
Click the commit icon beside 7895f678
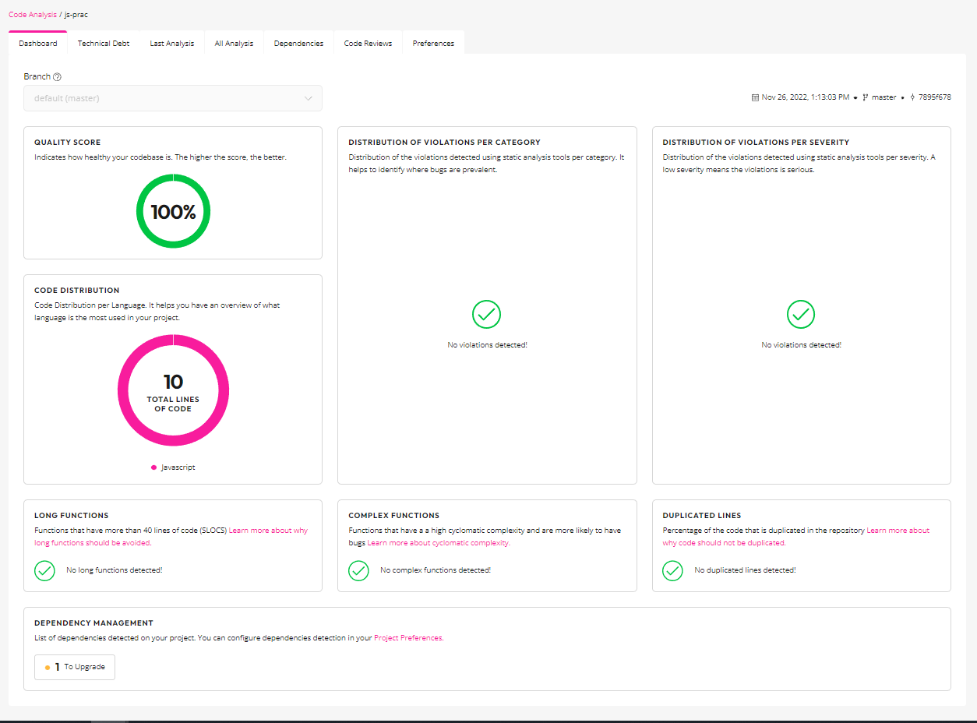tap(912, 97)
